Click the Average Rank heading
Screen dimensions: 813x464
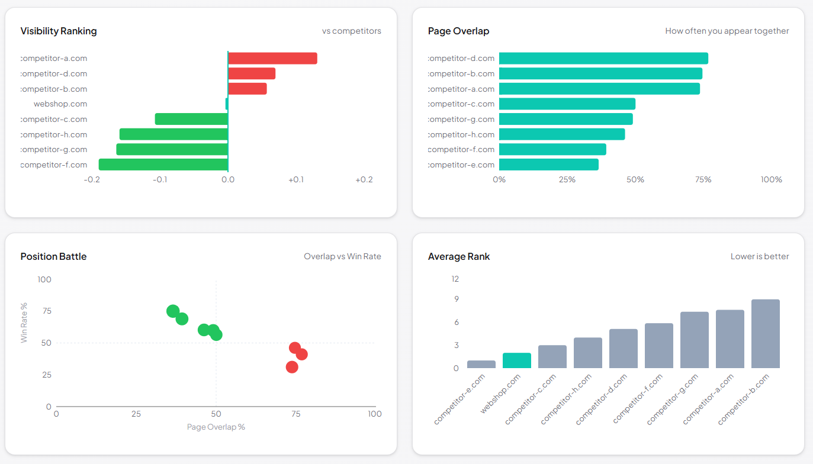click(459, 256)
